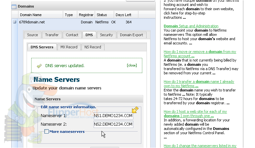255x148 pixels.
Task: Open How do I move or remove a domain link
Action: click(200, 54)
